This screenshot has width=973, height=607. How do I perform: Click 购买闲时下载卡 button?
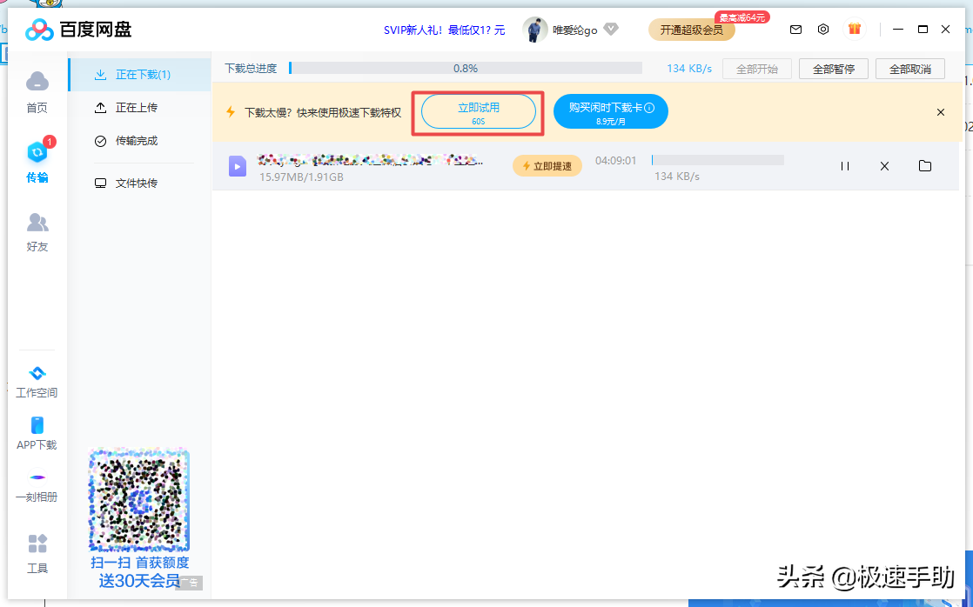click(611, 112)
